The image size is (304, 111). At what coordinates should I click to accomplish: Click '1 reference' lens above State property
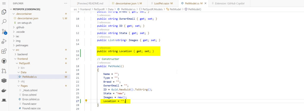pos(103,30)
